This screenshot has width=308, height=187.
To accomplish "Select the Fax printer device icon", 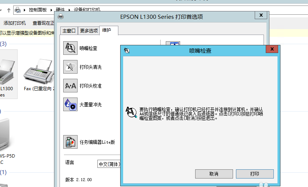I will 39,71.
